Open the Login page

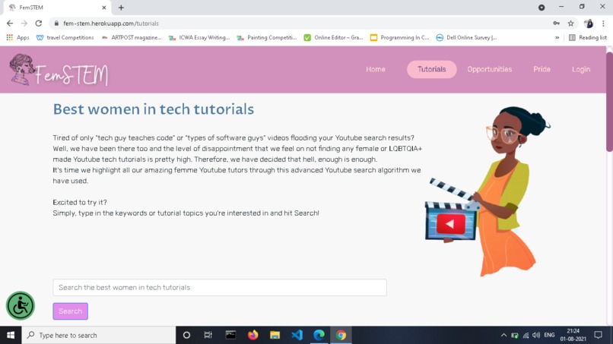coord(581,69)
